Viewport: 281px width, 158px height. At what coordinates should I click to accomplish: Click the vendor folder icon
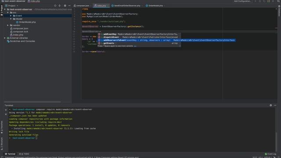click(11, 25)
